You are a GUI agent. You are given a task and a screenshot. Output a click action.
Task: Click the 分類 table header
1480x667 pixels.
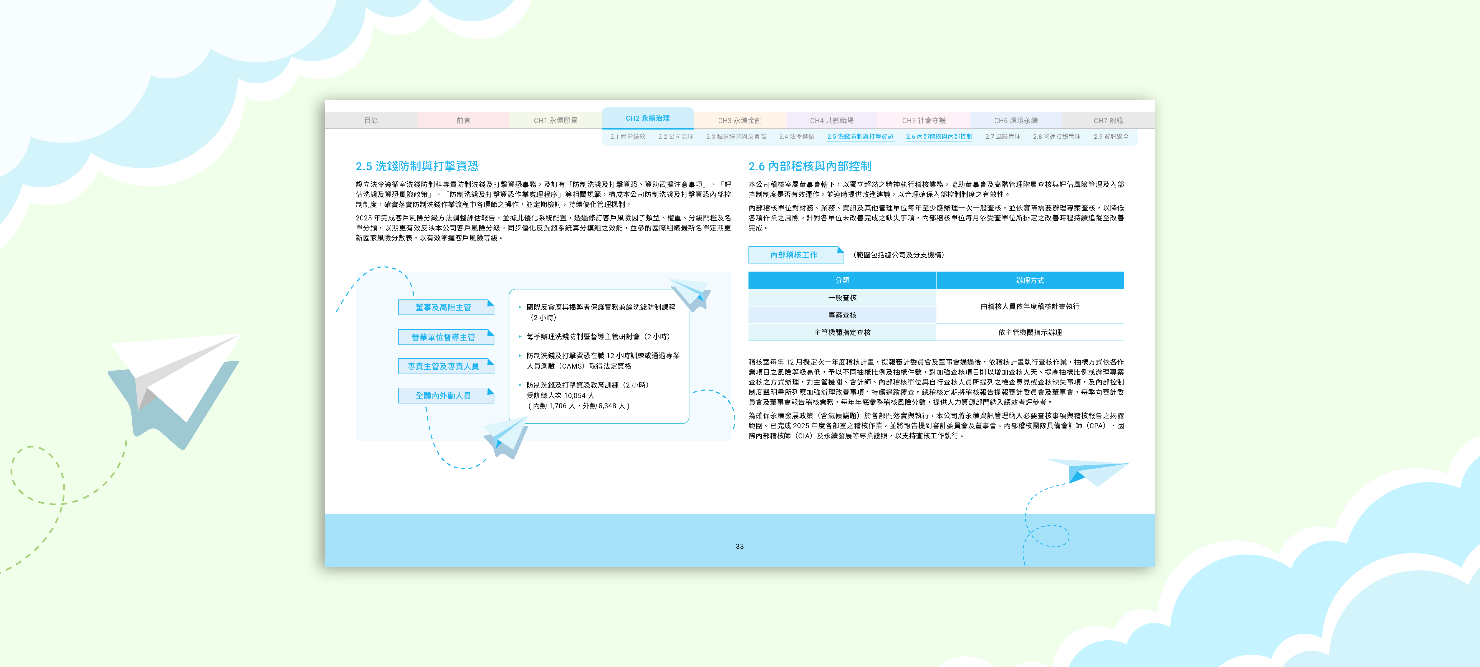(842, 280)
